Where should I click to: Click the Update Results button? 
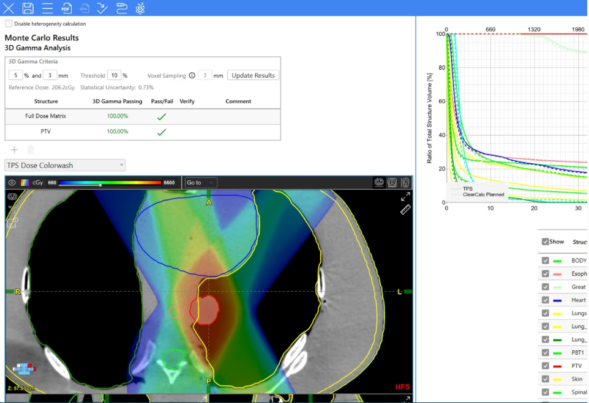coord(253,75)
